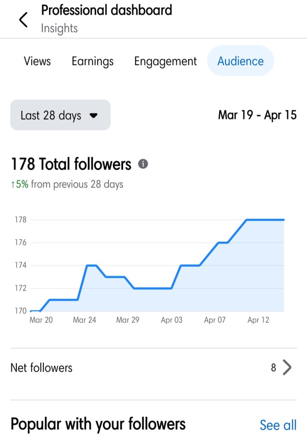Click the See all link

coord(278,425)
